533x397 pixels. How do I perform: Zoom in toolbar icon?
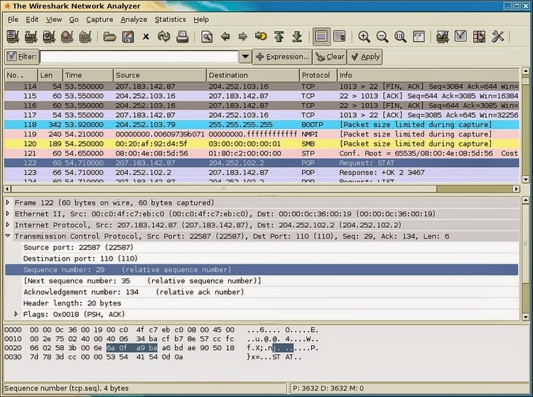[x=364, y=36]
